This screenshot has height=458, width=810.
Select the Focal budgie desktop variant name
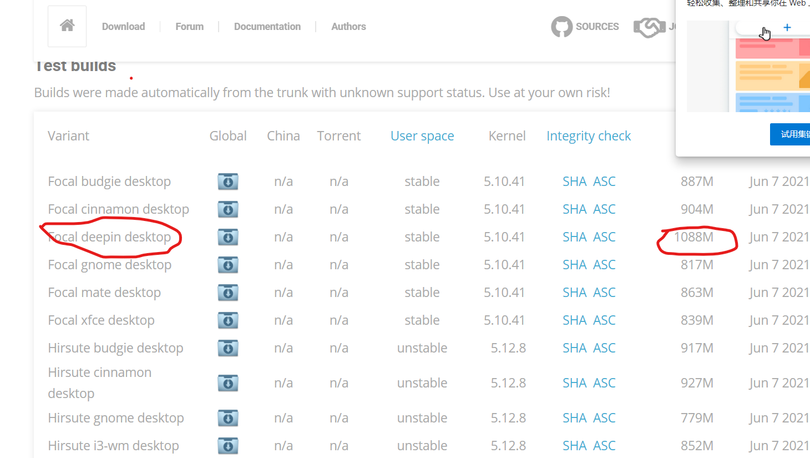(x=109, y=182)
